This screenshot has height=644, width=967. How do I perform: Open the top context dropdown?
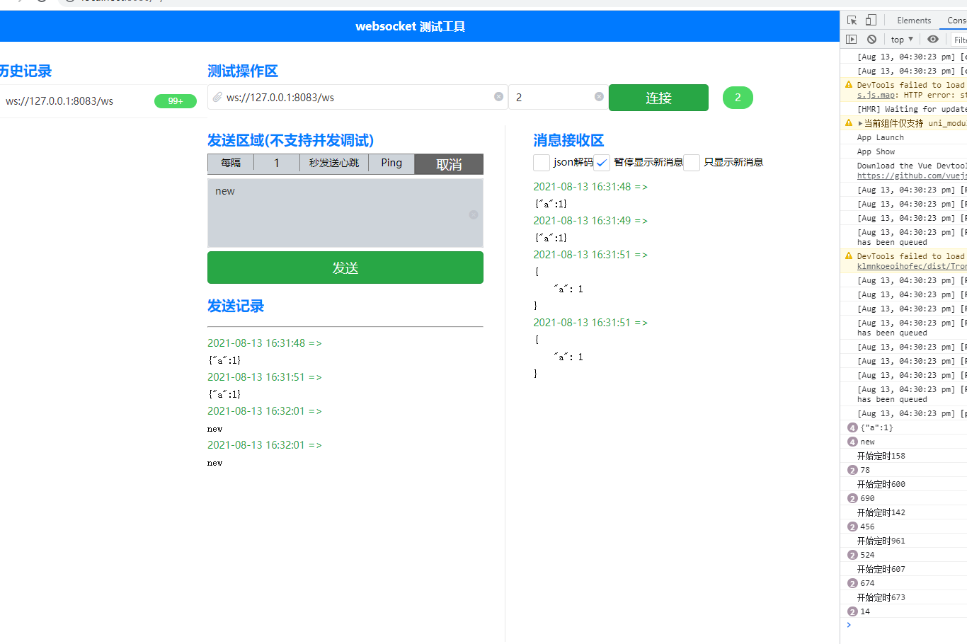coord(902,40)
